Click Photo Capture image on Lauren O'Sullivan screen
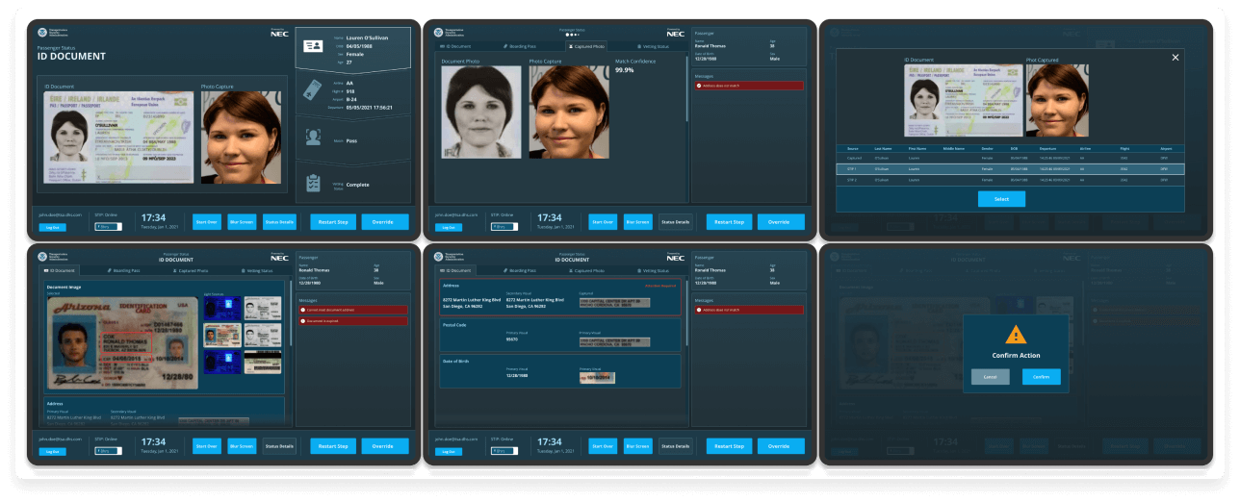Image resolution: width=1240 pixels, height=502 pixels. click(243, 138)
